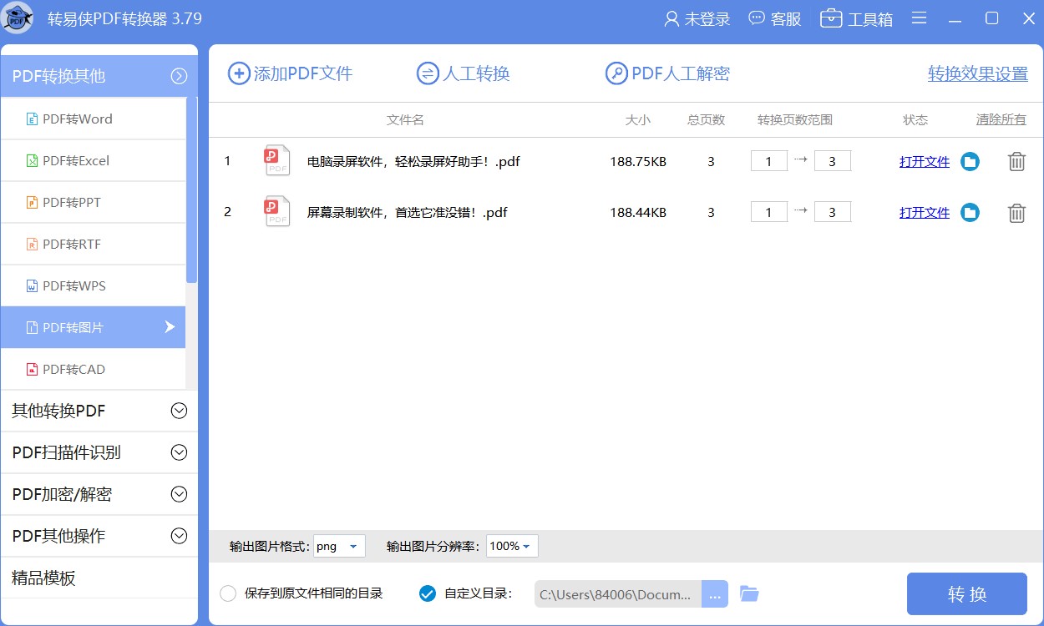Viewport: 1044px width, 626px height.
Task: Click the start page field of 电脑录屏软件 row
Action: click(x=769, y=161)
